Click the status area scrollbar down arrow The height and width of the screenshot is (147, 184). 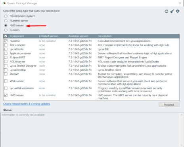pyautogui.click(x=181, y=145)
